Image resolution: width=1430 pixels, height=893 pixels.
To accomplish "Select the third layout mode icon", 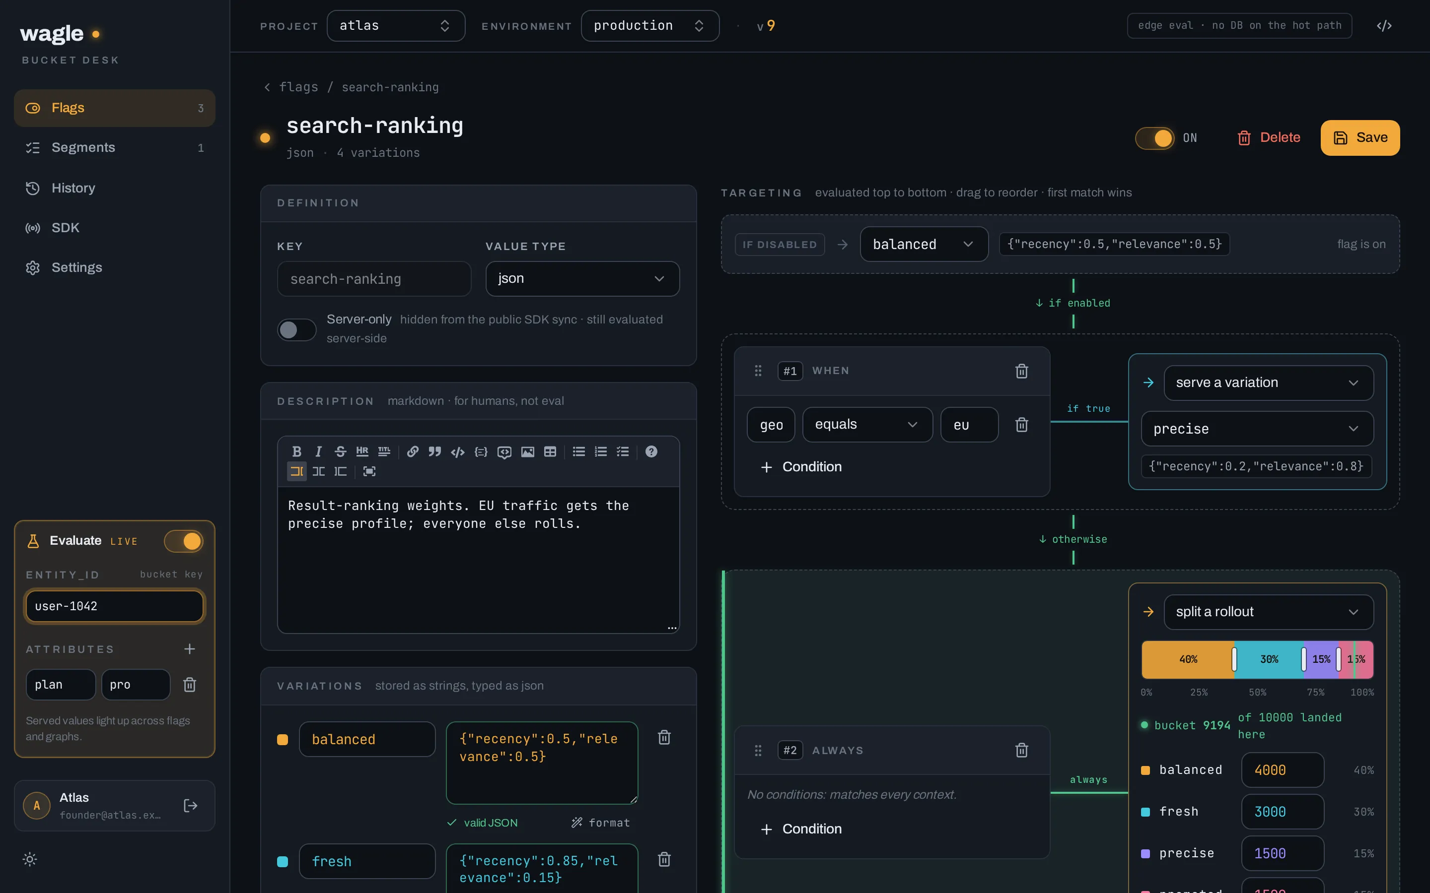I will pos(340,471).
